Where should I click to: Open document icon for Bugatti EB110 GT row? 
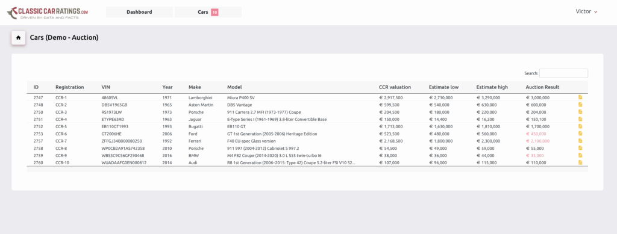(x=580, y=126)
